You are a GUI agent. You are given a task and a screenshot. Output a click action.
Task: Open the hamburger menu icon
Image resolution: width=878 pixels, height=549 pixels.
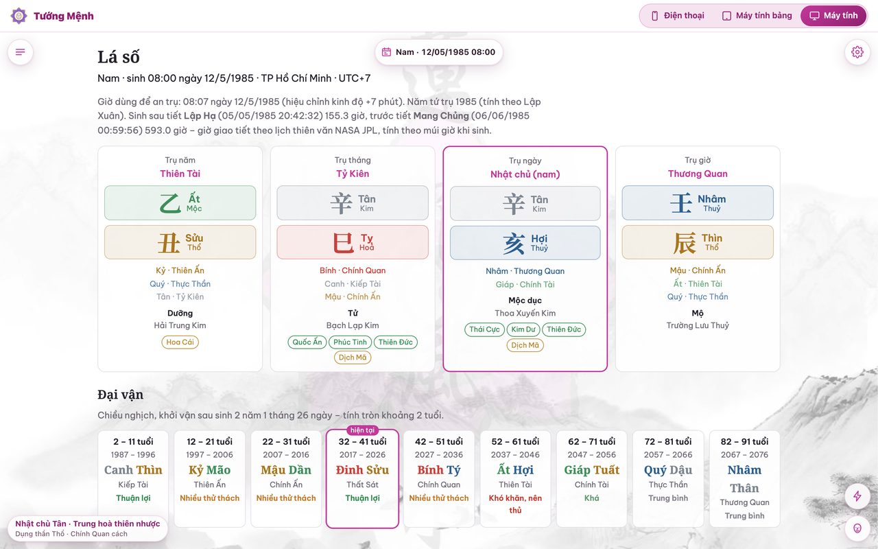[21, 52]
